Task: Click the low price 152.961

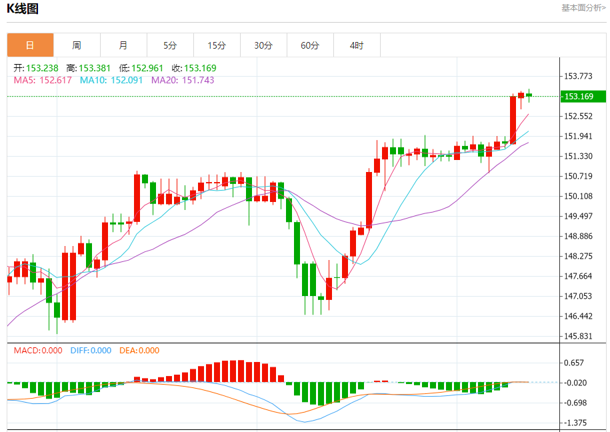Action: [x=147, y=68]
